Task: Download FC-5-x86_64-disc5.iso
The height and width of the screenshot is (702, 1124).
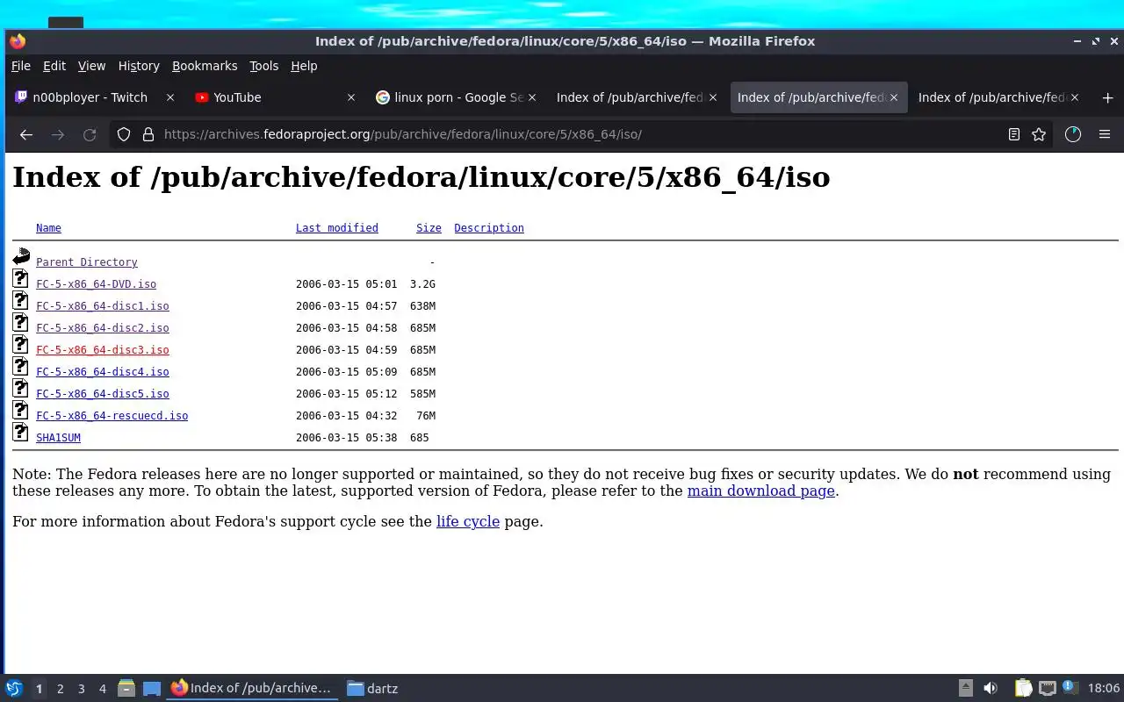Action: pos(103,394)
